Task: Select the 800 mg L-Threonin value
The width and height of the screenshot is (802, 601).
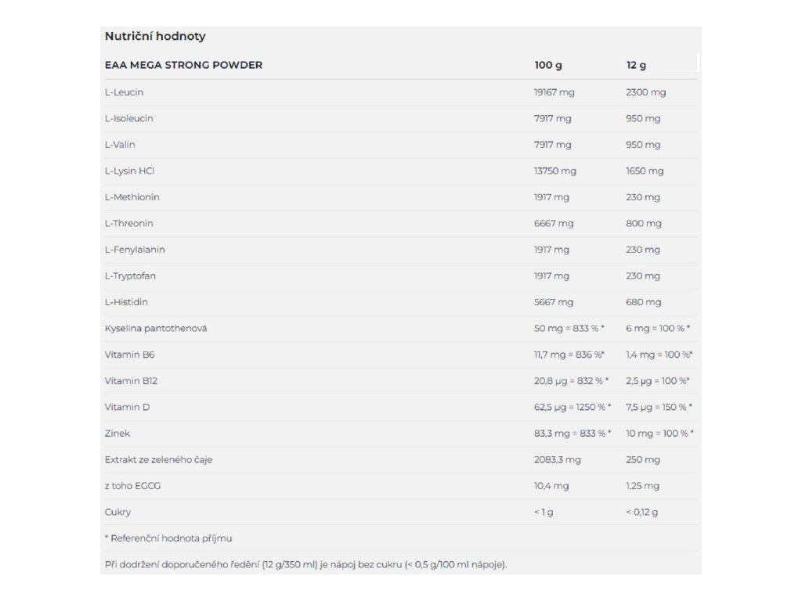Action: pos(643,224)
